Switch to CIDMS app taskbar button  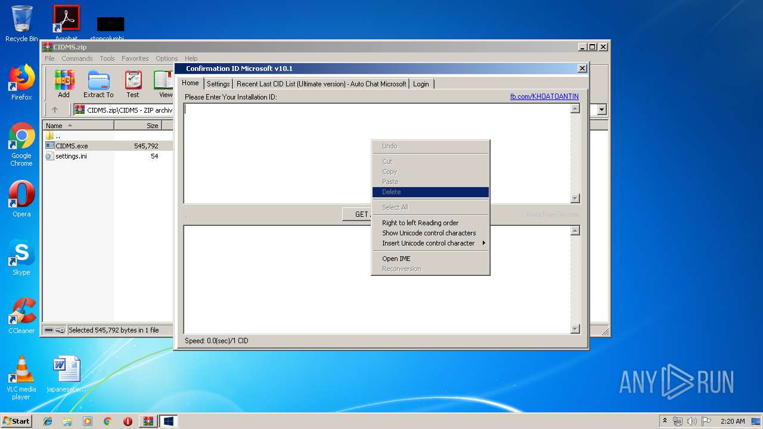tap(168, 421)
